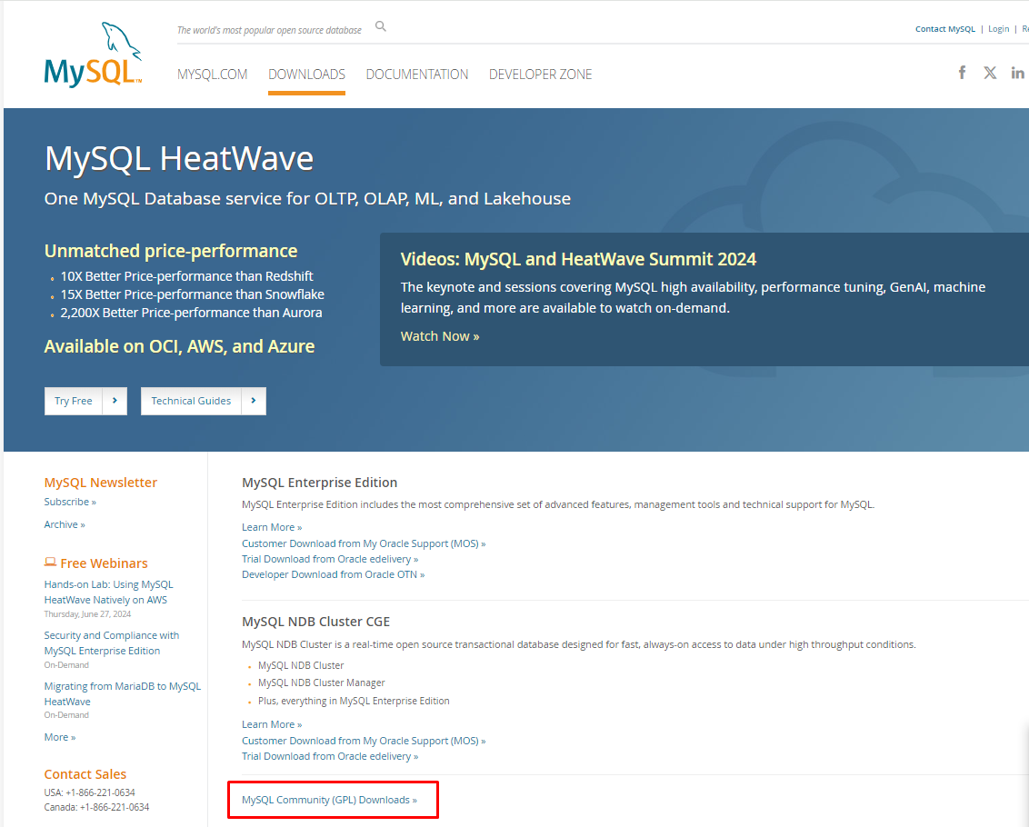Click the MySQL Newsletter heading
Viewport: 1029px width, 827px height.
tap(100, 483)
